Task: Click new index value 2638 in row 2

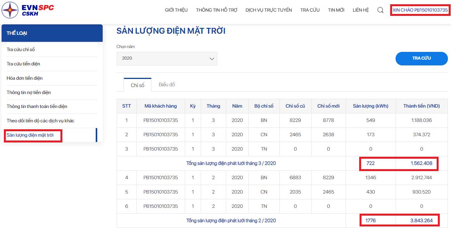Action: [328, 135]
